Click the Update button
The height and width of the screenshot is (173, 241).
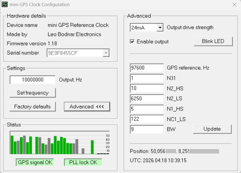pyautogui.click(x=212, y=129)
